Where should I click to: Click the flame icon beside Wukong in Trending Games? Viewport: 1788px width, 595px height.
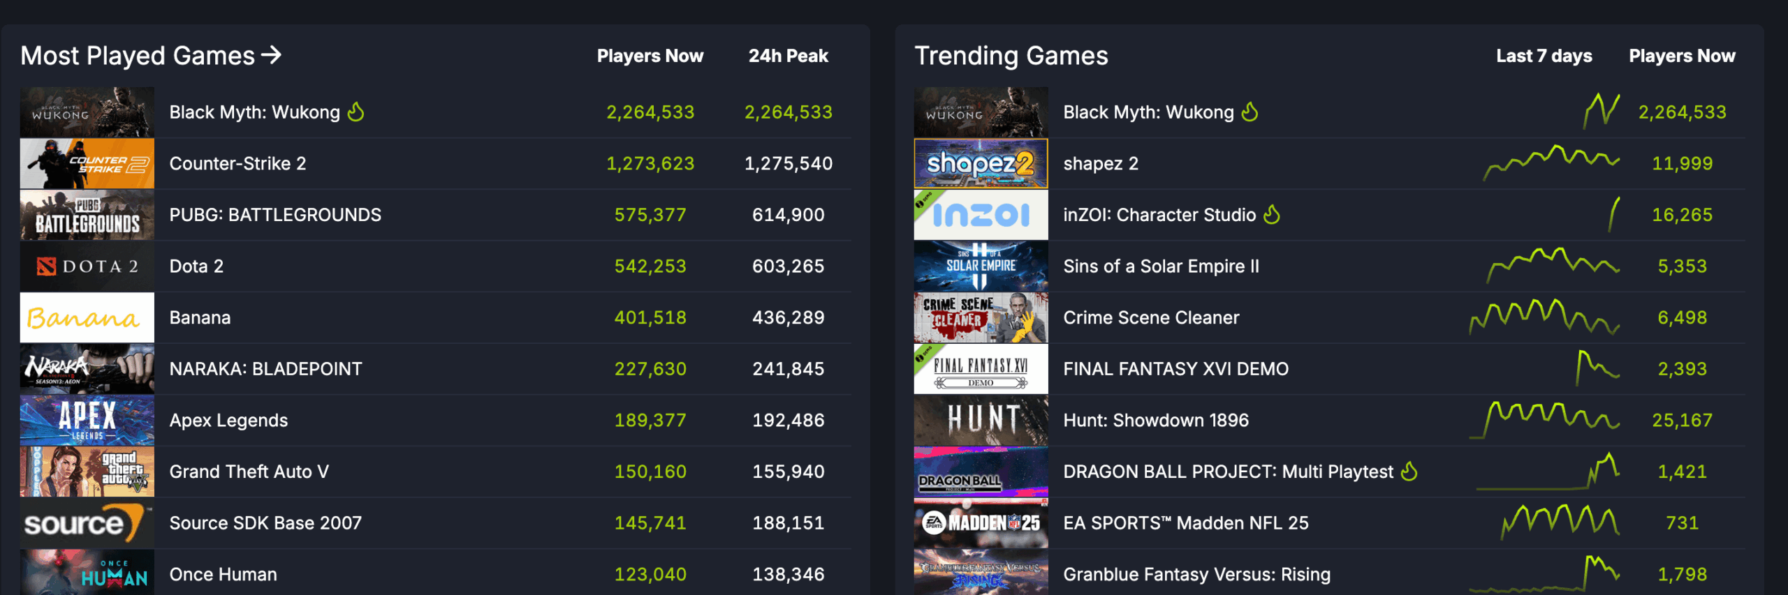[1250, 112]
